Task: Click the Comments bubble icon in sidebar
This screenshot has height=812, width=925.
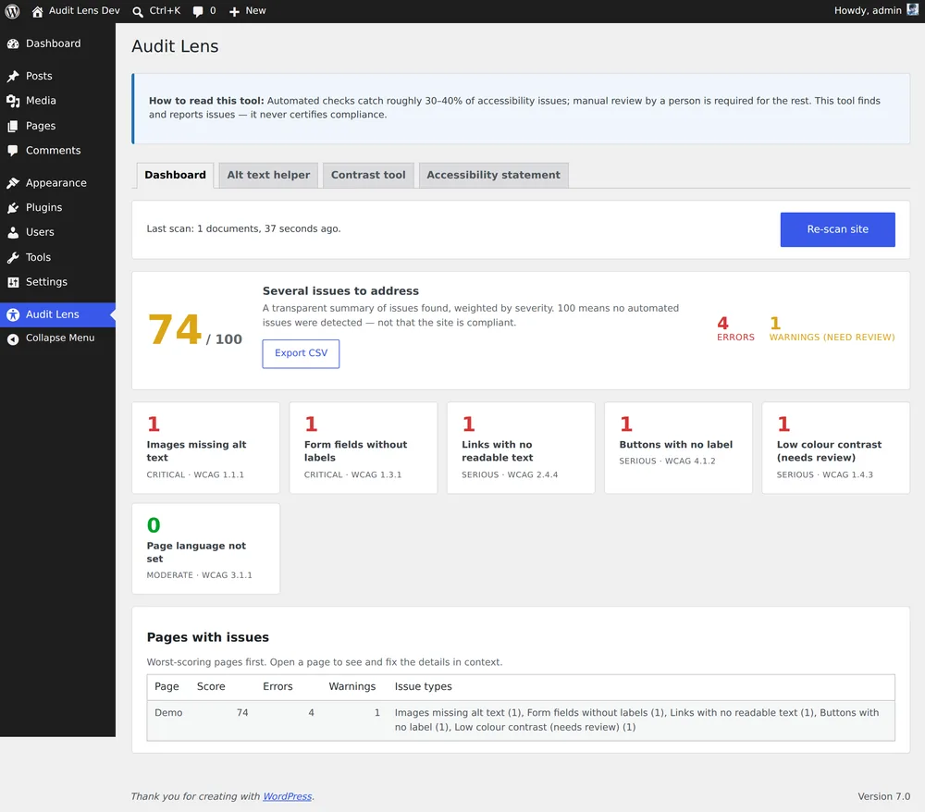Action: [13, 151]
